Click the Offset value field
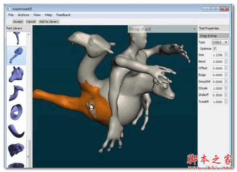The image size is (237, 172). pyautogui.click(x=218, y=68)
